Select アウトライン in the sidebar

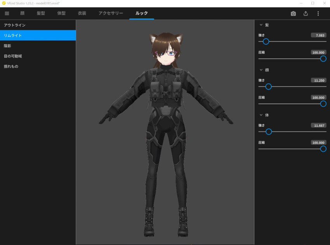coord(15,25)
